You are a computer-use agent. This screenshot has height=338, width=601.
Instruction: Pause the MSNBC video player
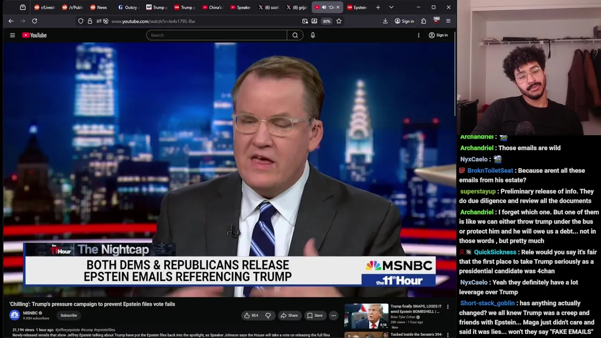(x=229, y=170)
